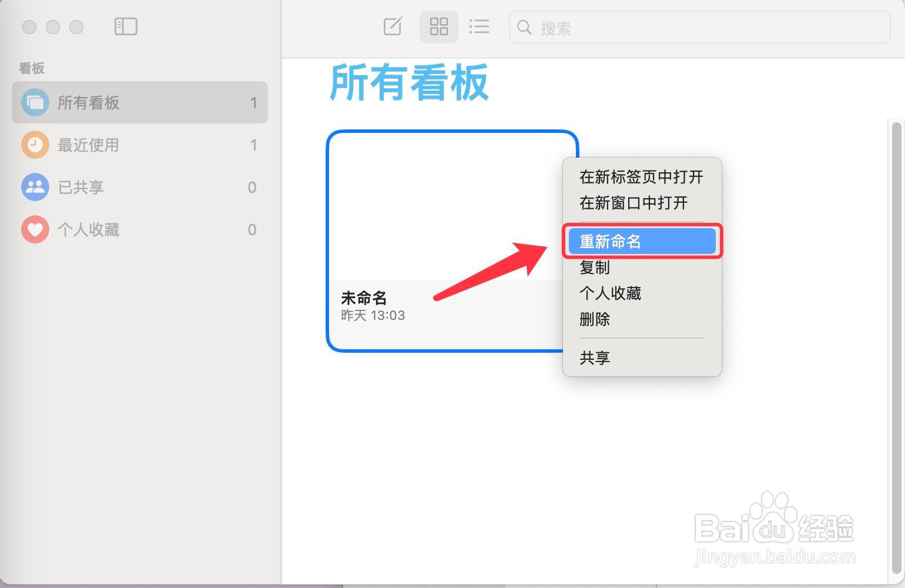Screen dimensions: 905x588
Task: Choose 在新窗口中打开 from context menu
Action: tap(642, 202)
